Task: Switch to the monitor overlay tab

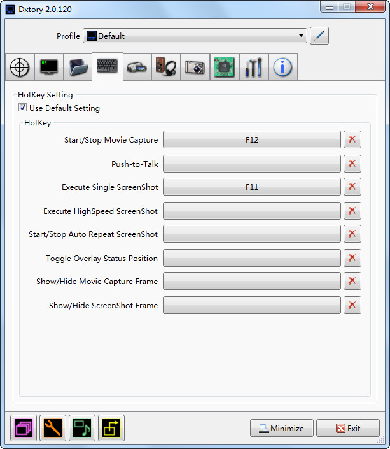Action: point(49,68)
